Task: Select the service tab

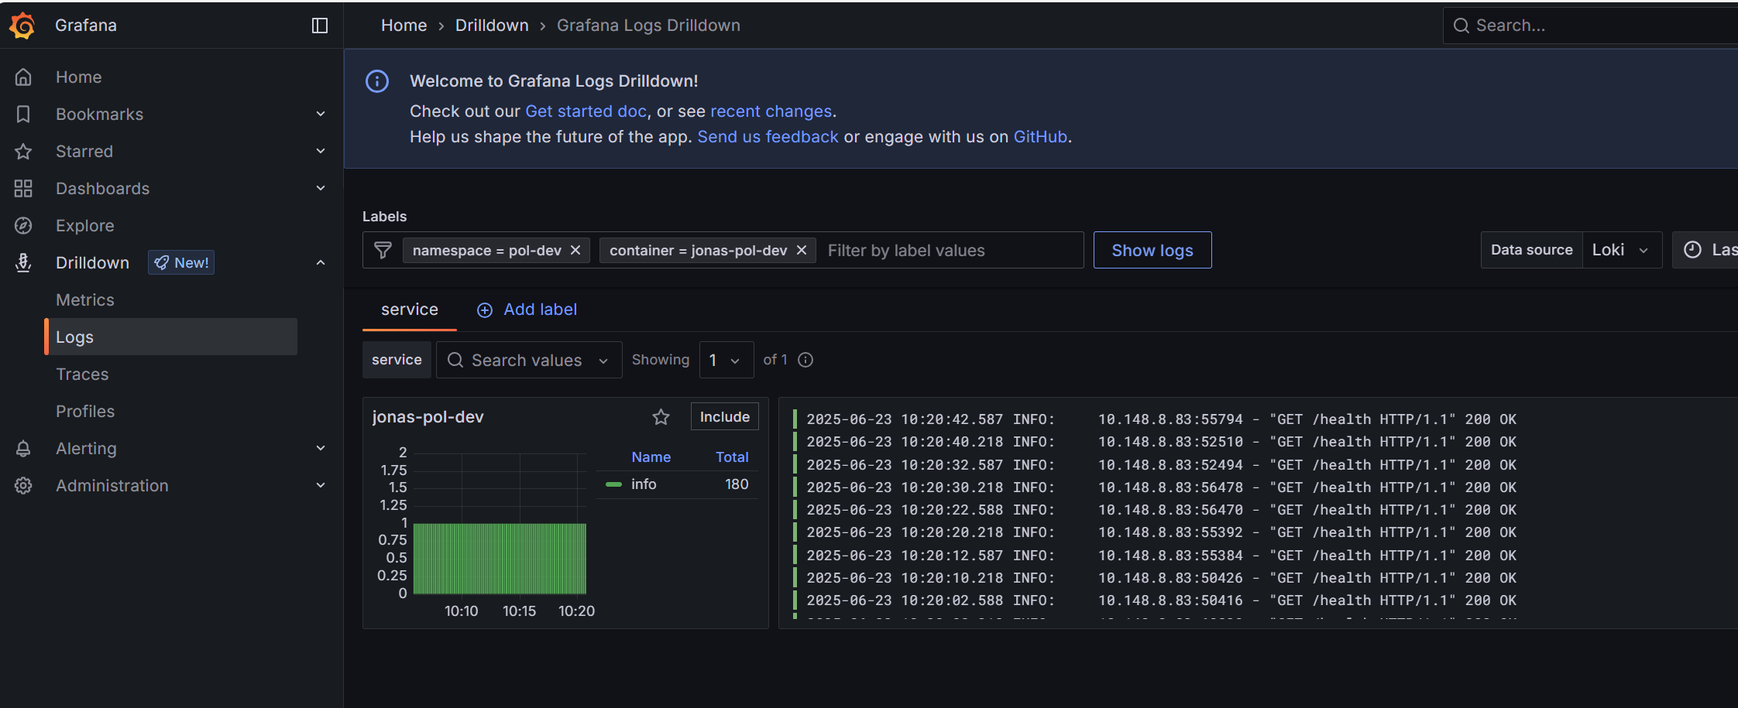Action: (410, 310)
